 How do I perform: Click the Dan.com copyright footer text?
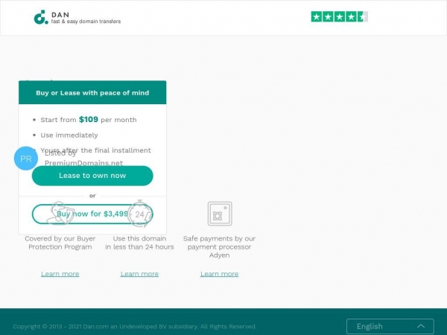tap(135, 327)
